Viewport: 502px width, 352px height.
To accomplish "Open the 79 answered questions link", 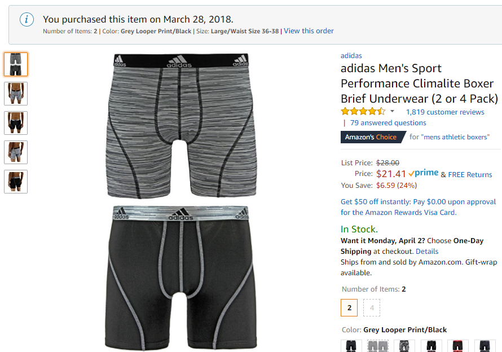I will (388, 122).
